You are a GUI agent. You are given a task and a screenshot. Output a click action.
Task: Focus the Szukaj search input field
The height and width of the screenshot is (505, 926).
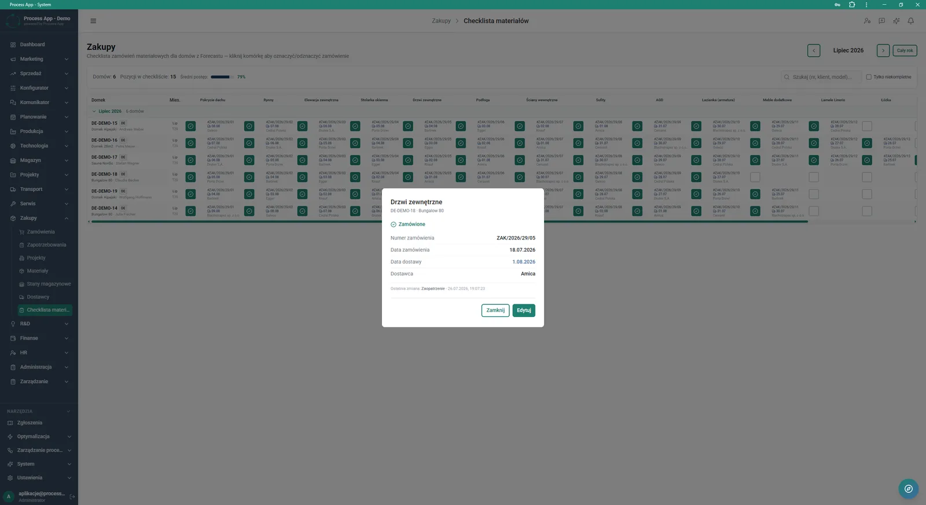click(821, 77)
